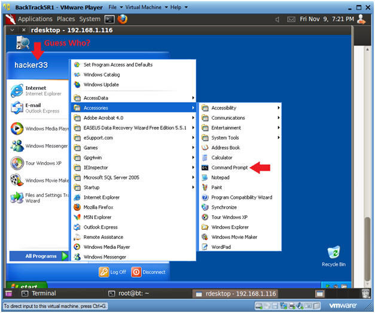Image resolution: width=375 pixels, height=313 pixels.
Task: Open Virtual Machine menu
Action: pos(146,7)
